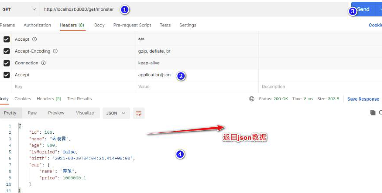The image size is (382, 193).
Task: Click the "age": 500 line
Action: pos(43,145)
